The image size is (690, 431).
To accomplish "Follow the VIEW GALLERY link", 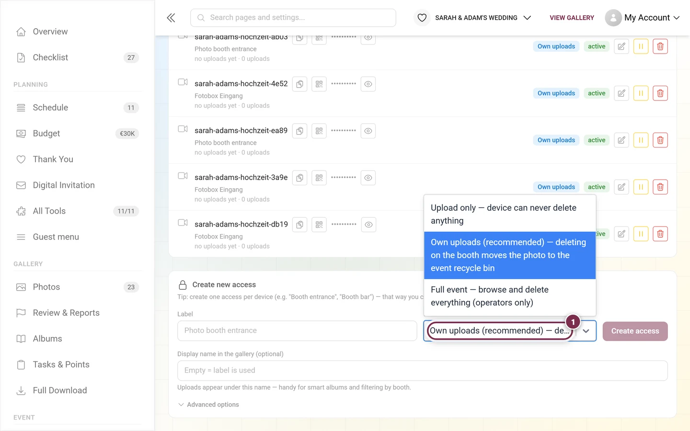I will click(x=572, y=18).
